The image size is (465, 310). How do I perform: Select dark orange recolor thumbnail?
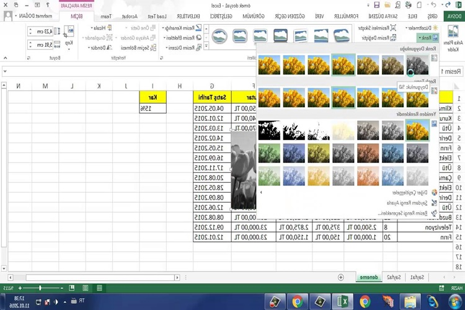click(x=368, y=153)
